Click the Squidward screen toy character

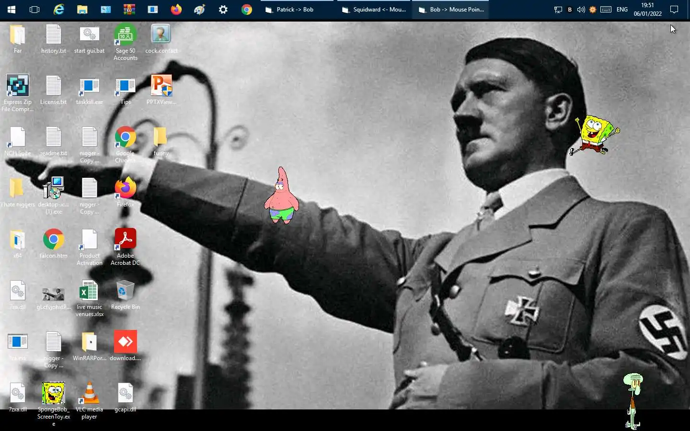633,401
